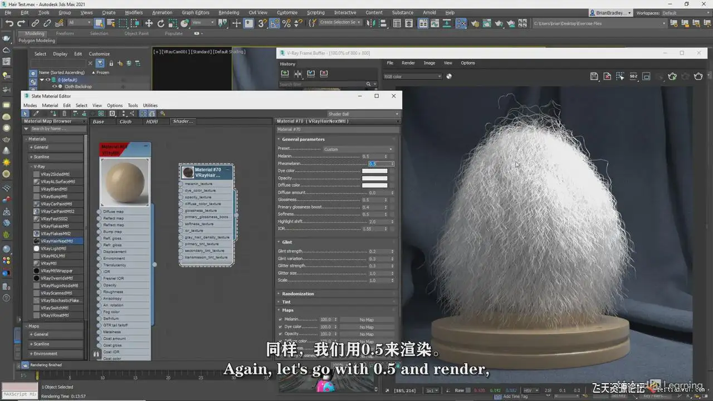Click the Melanin No Map button
The image size is (713, 401).
coord(367,320)
